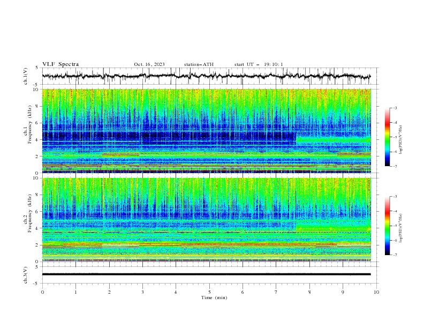This screenshot has width=424, height=328.
Task: Click the ch.2 spectrogram panel
Action: 206,220
